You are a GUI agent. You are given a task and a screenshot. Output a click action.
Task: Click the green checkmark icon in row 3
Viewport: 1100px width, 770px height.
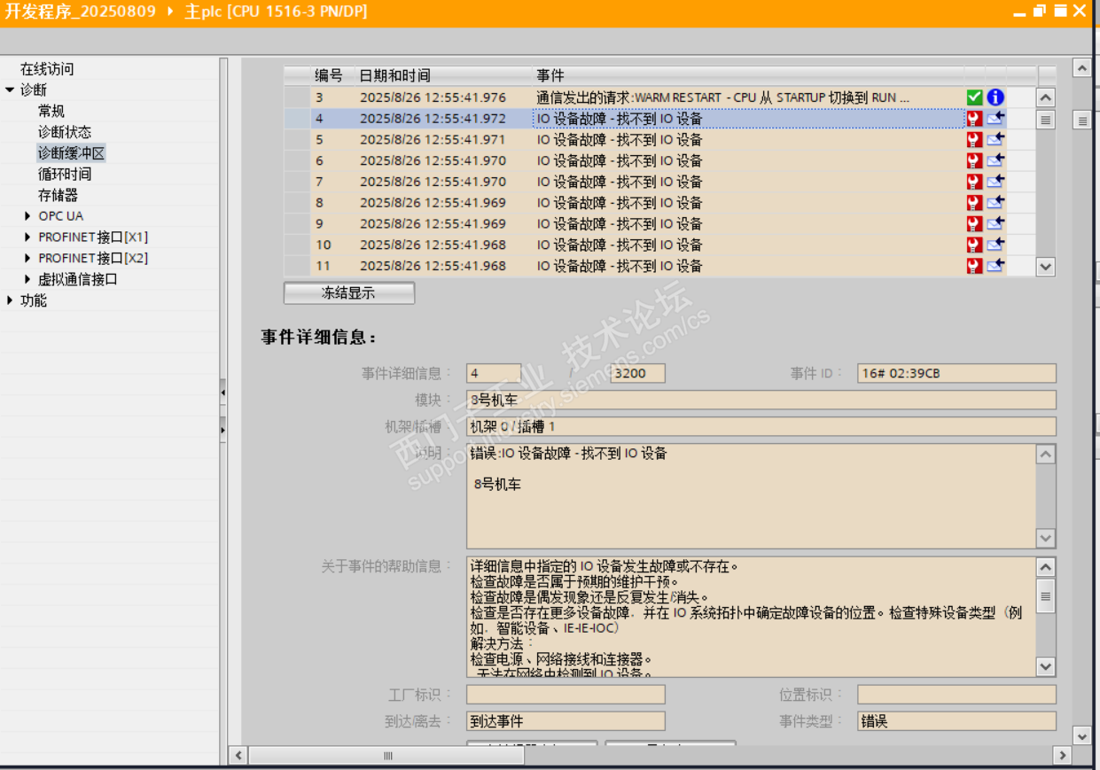click(974, 97)
